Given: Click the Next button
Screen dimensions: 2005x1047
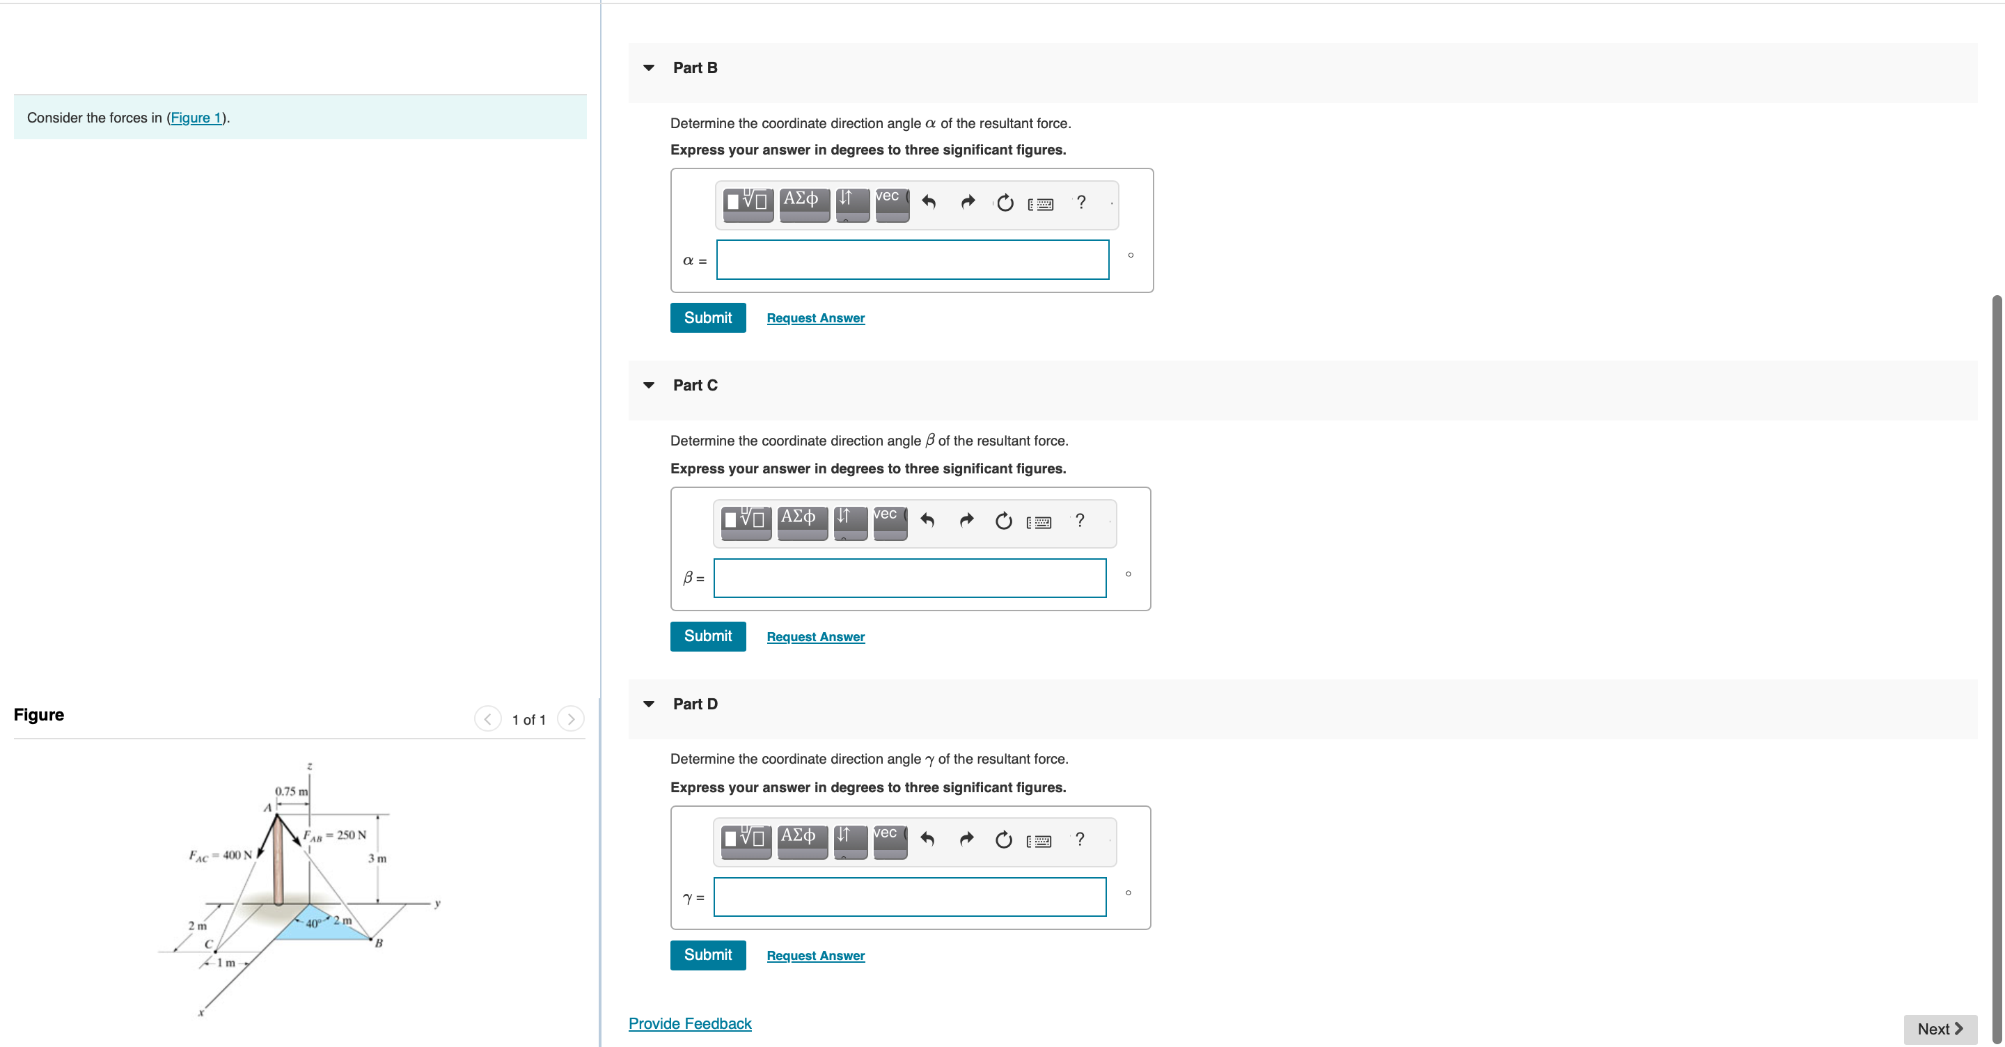Looking at the screenshot, I should tap(1938, 1028).
